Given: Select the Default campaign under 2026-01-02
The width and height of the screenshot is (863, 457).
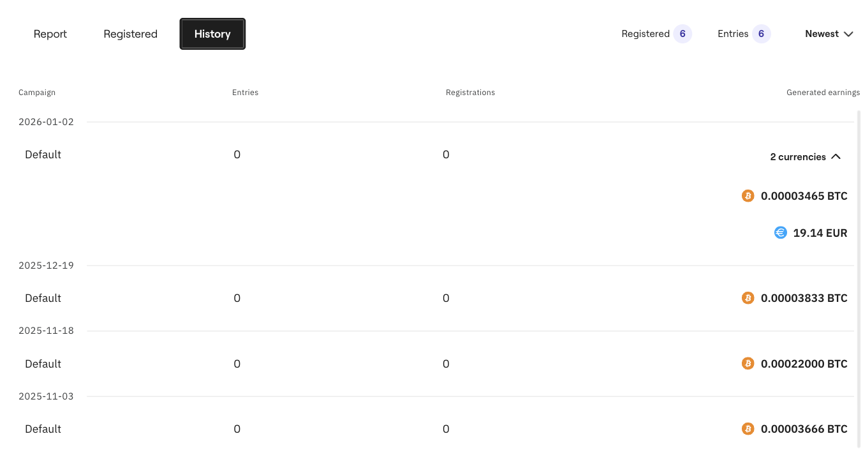Looking at the screenshot, I should click(x=43, y=154).
